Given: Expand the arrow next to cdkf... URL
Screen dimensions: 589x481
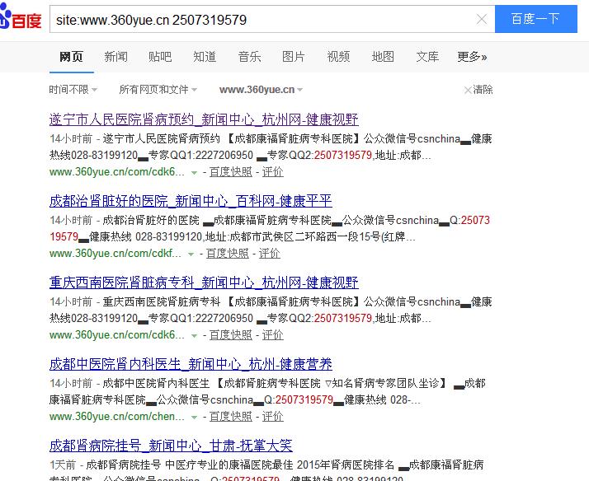Looking at the screenshot, I should pyautogui.click(x=191, y=255).
